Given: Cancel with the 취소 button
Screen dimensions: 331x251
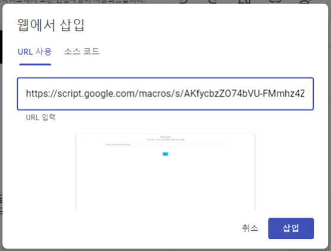Looking at the screenshot, I should (x=250, y=228).
